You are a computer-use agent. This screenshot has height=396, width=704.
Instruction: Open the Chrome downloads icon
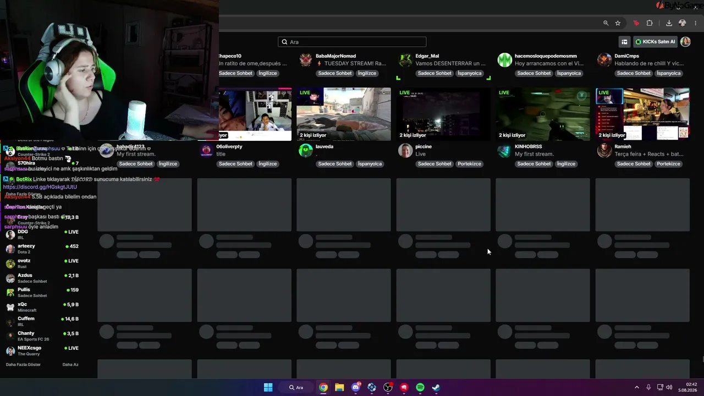tap(669, 23)
